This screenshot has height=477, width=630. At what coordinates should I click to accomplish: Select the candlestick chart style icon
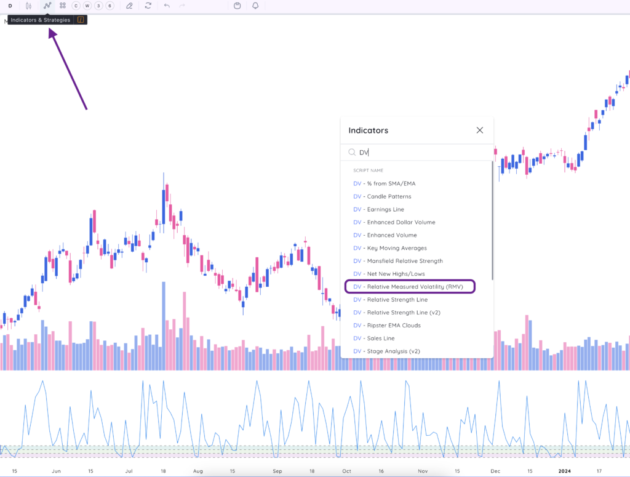tap(29, 6)
